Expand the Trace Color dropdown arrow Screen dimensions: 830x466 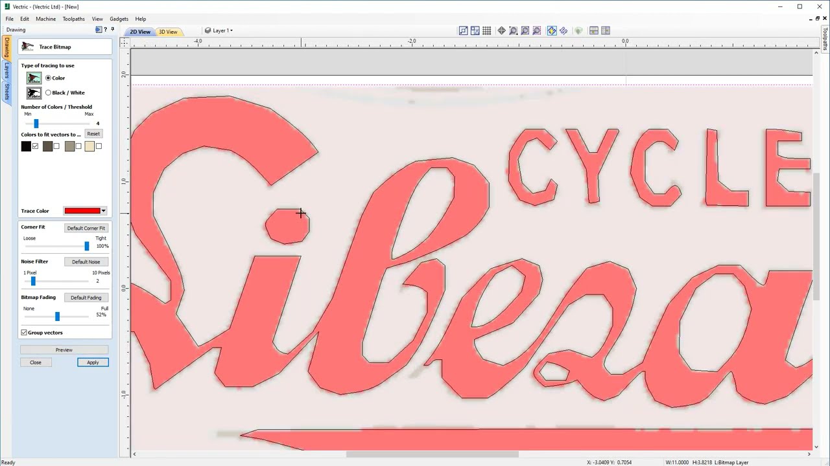(103, 211)
